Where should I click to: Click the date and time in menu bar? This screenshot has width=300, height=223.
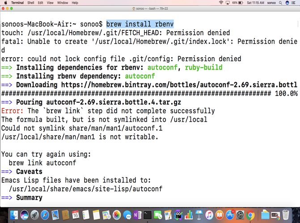click(255, 3)
